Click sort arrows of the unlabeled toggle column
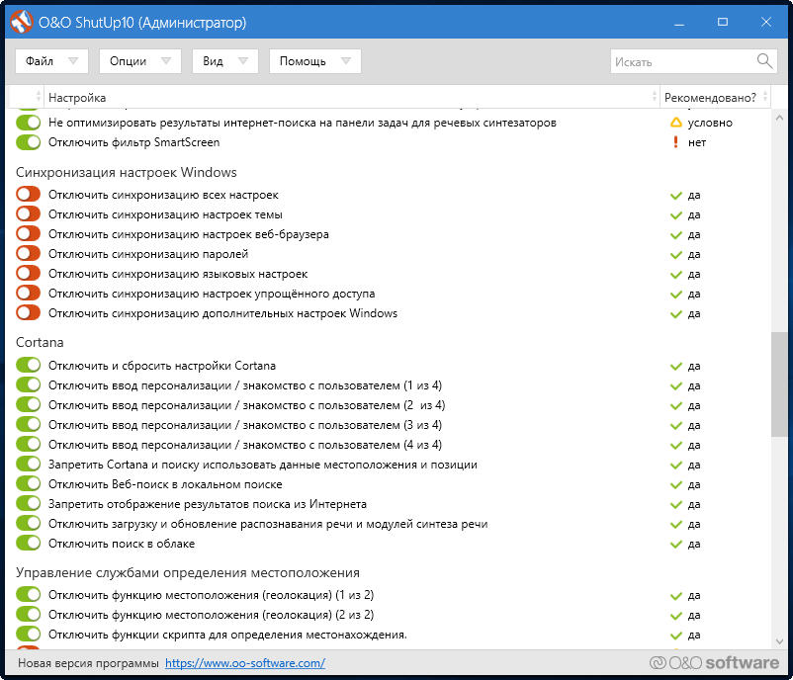The image size is (793, 680). pyautogui.click(x=38, y=97)
